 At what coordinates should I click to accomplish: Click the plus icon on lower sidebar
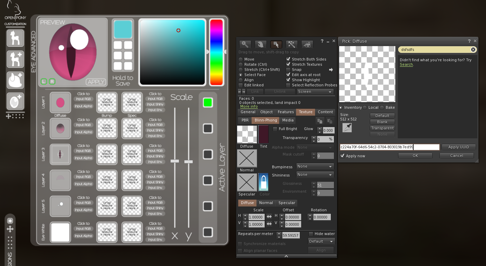(x=10, y=221)
